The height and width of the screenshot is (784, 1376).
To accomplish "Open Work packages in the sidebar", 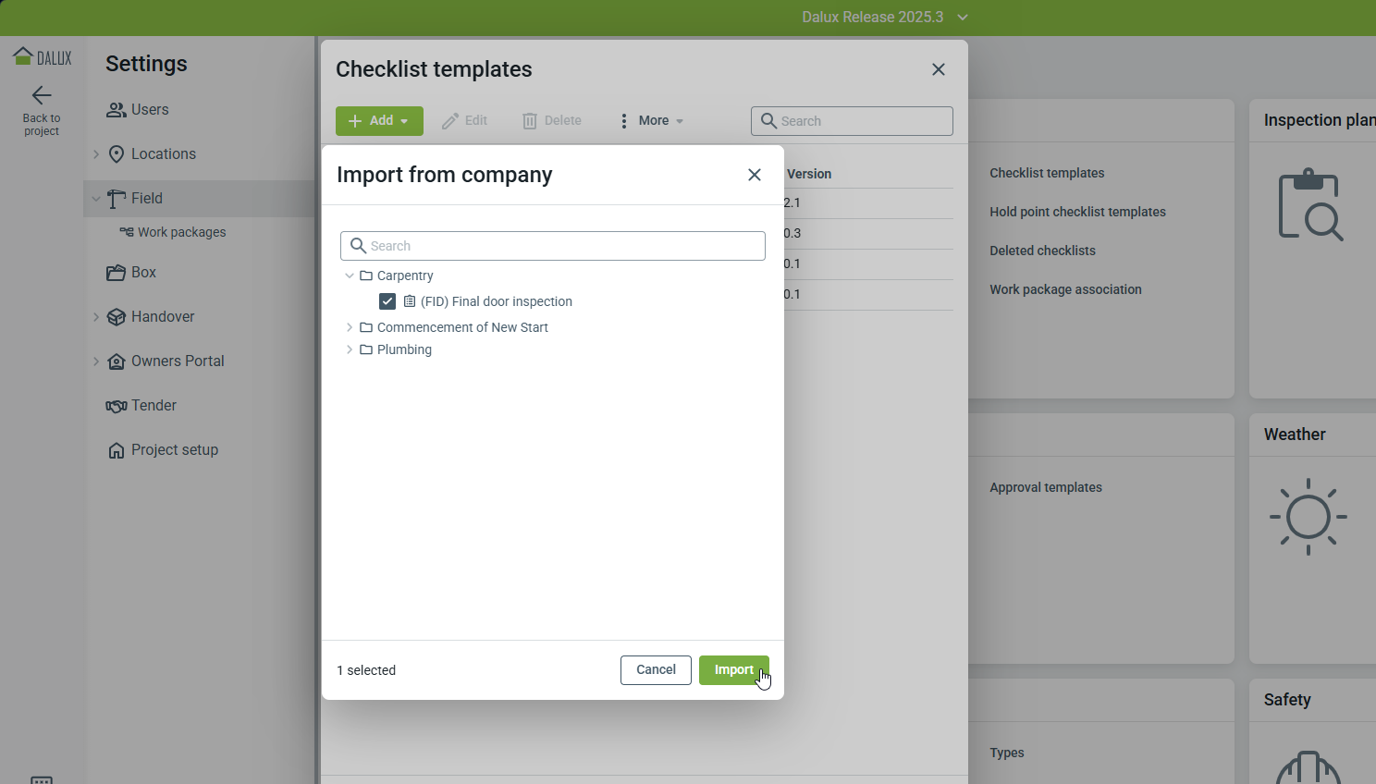I will (181, 232).
